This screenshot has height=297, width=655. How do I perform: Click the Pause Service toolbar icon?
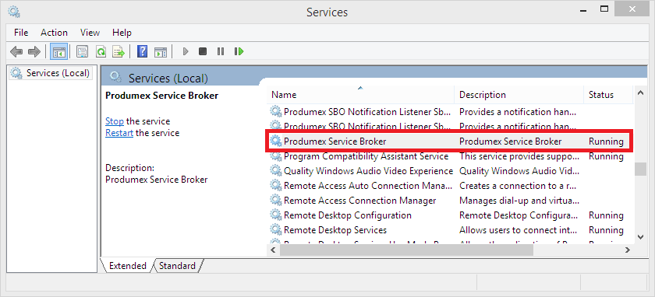pos(221,51)
